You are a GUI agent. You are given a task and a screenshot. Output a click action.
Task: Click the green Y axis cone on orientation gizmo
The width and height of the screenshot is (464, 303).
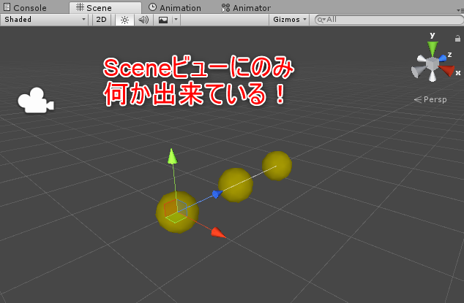(433, 48)
